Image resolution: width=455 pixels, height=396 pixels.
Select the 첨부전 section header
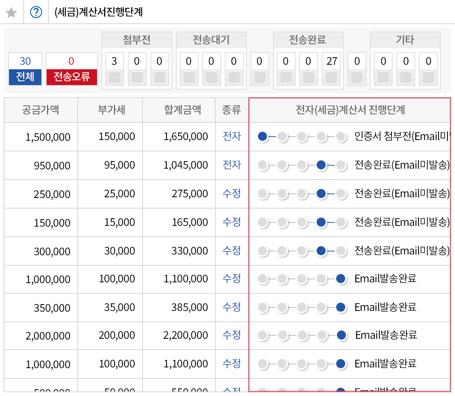(x=136, y=39)
